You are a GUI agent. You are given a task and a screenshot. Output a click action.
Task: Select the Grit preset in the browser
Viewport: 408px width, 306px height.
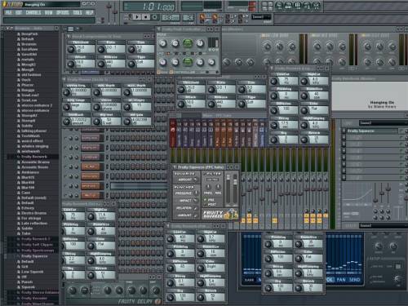(x=24, y=267)
